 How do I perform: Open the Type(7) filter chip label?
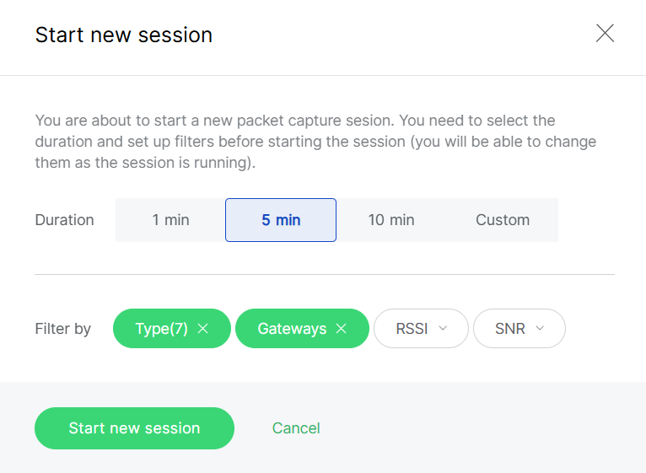click(x=161, y=329)
